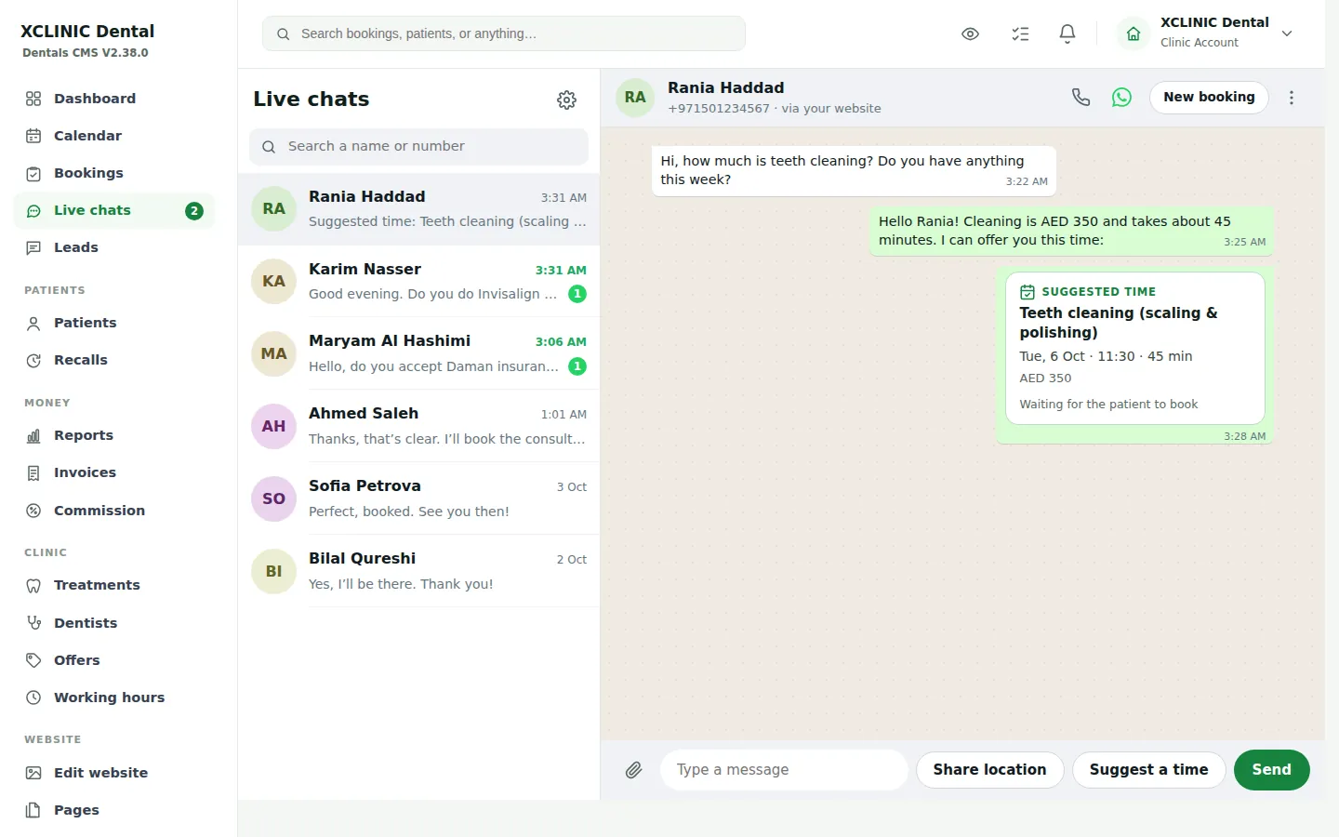Focus the Type a message field
This screenshot has width=1339, height=837.
tap(784, 770)
